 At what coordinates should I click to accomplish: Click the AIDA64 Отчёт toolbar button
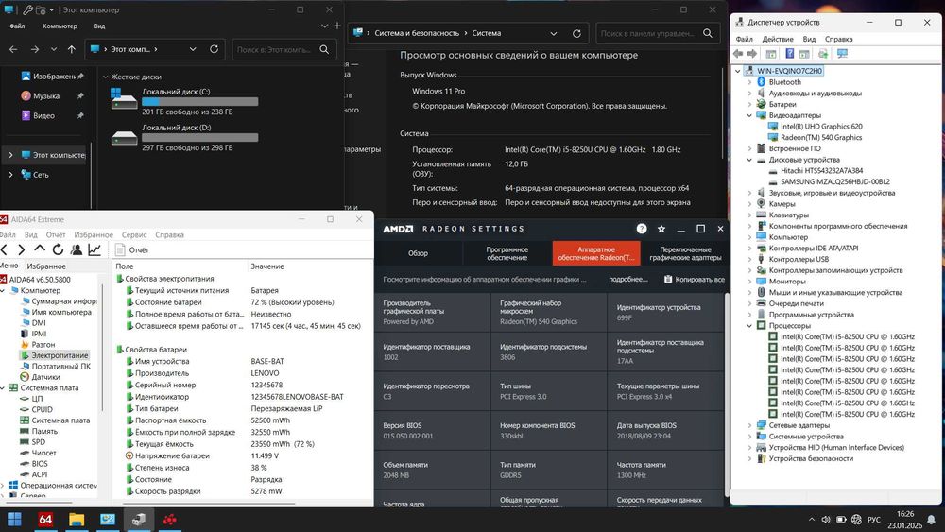point(132,249)
